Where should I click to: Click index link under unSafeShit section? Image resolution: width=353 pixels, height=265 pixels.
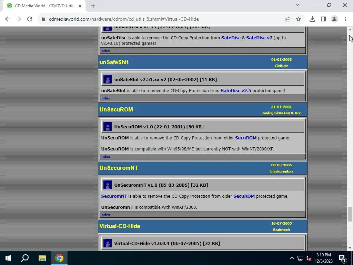pos(105,98)
